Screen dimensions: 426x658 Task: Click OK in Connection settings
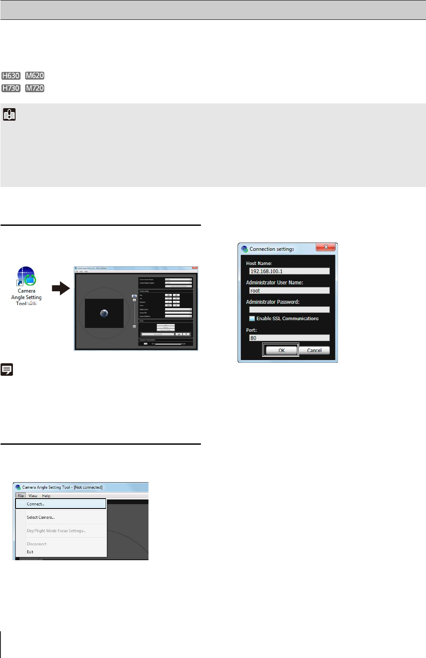tap(281, 350)
